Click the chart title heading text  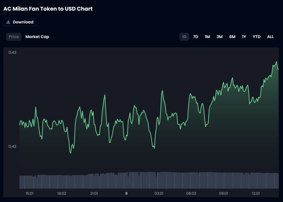point(48,9)
